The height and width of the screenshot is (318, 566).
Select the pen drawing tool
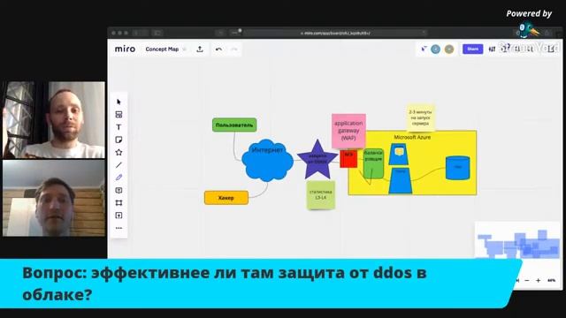coord(119,178)
